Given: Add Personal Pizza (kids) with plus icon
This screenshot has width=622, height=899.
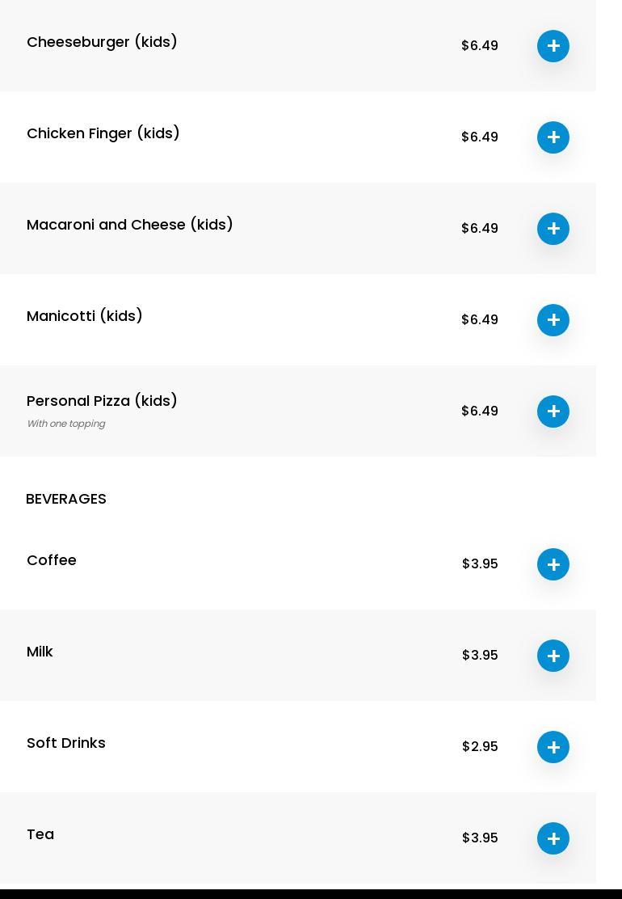Looking at the screenshot, I should 553,412.
